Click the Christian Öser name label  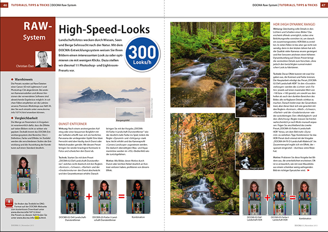(x=25, y=66)
